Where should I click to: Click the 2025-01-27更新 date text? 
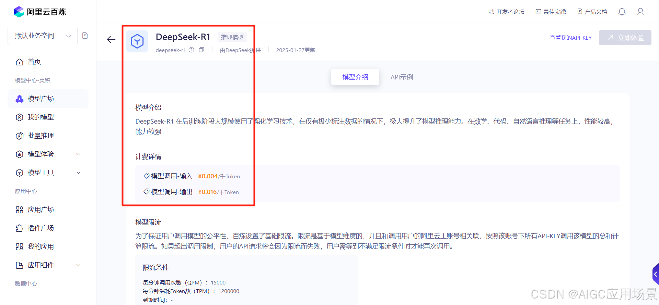[296, 50]
